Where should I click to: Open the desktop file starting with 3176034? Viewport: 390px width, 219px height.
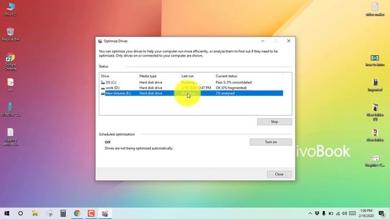click(x=10, y=109)
